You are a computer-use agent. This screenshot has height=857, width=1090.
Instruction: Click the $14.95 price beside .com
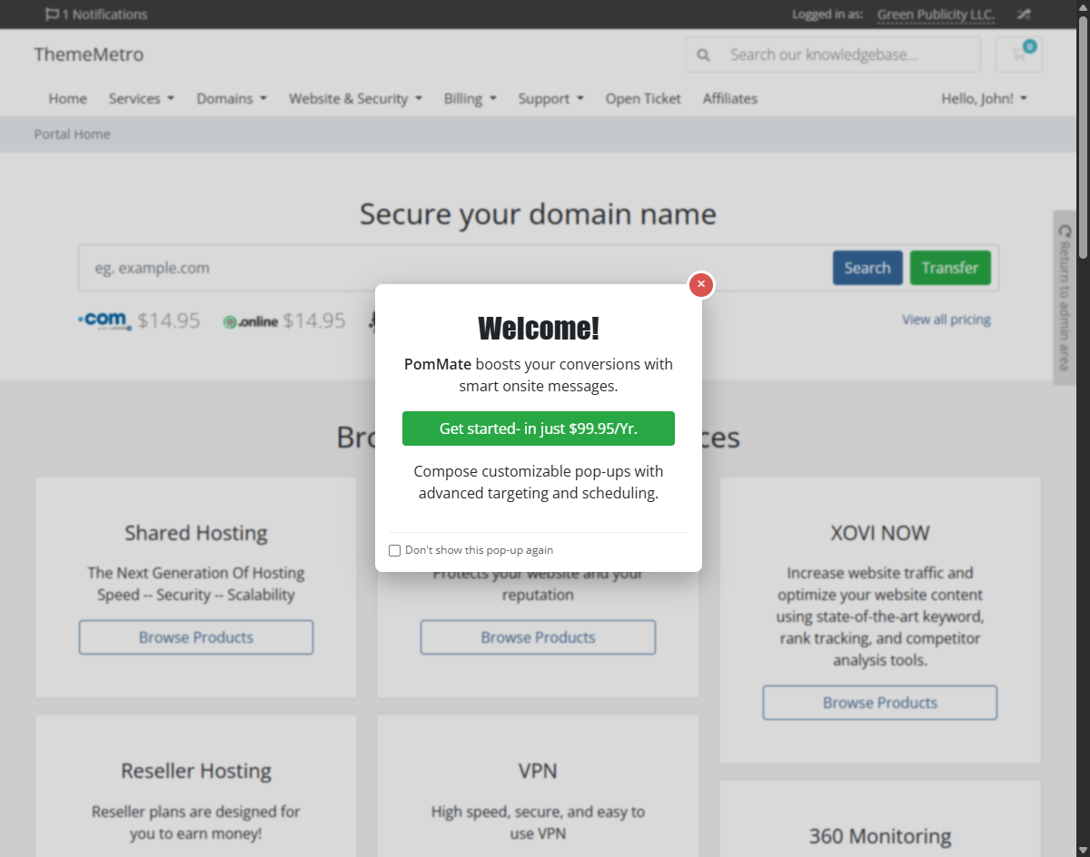[169, 320]
